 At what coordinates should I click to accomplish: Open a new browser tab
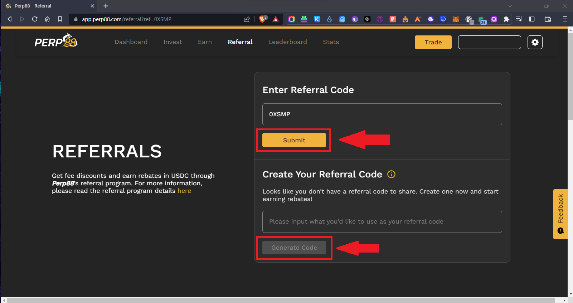pyautogui.click(x=106, y=6)
